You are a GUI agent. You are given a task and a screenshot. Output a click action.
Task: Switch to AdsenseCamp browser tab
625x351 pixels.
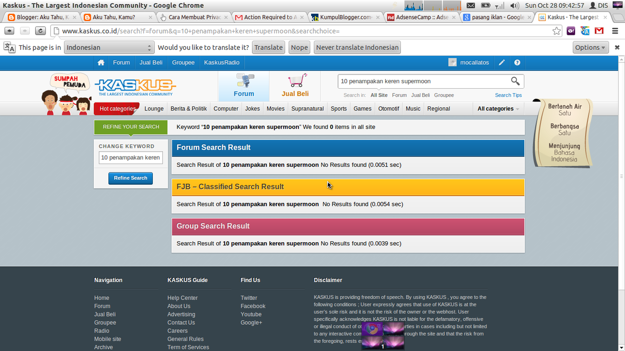coord(420,17)
